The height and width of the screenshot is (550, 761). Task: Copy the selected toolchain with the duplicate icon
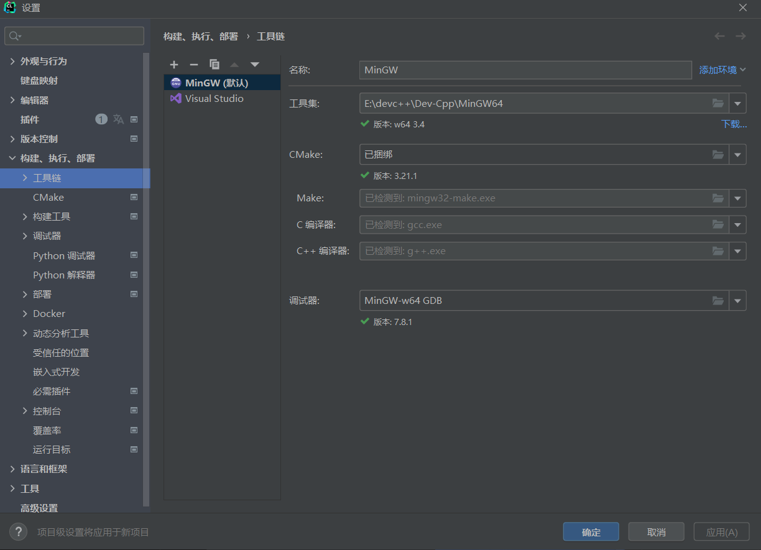[x=214, y=65]
